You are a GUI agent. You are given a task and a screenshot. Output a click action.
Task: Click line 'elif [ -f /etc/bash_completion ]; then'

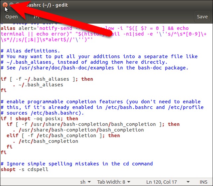[63, 136]
